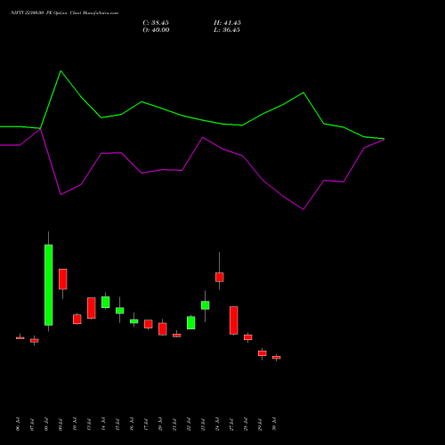The width and height of the screenshot is (445, 445).
Task: Select the low value L: 36.45
Action: (227, 30)
